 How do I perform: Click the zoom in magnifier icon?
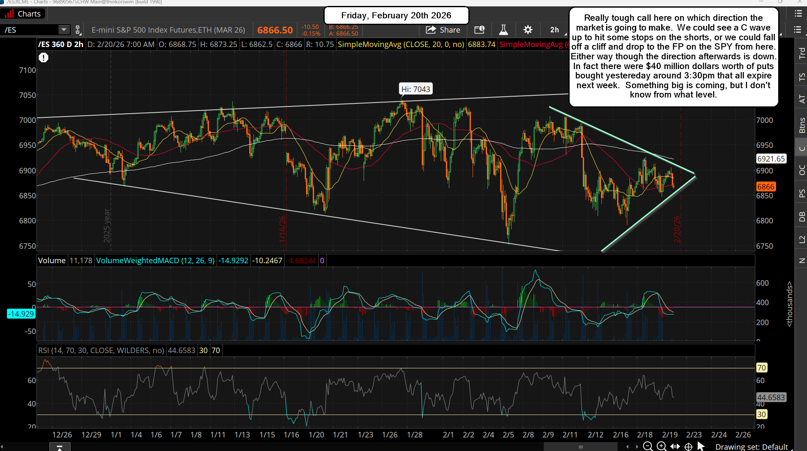tap(661, 446)
